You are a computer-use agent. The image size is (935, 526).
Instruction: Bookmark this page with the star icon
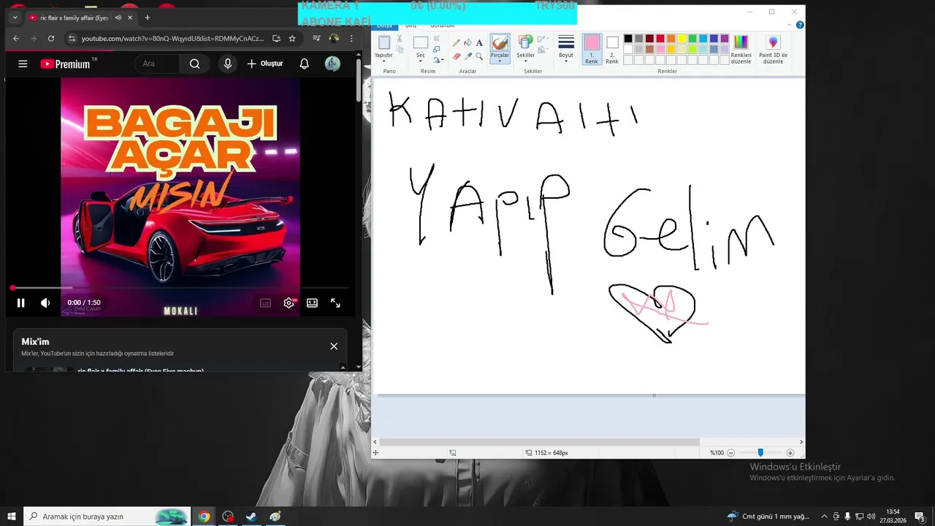tap(292, 38)
